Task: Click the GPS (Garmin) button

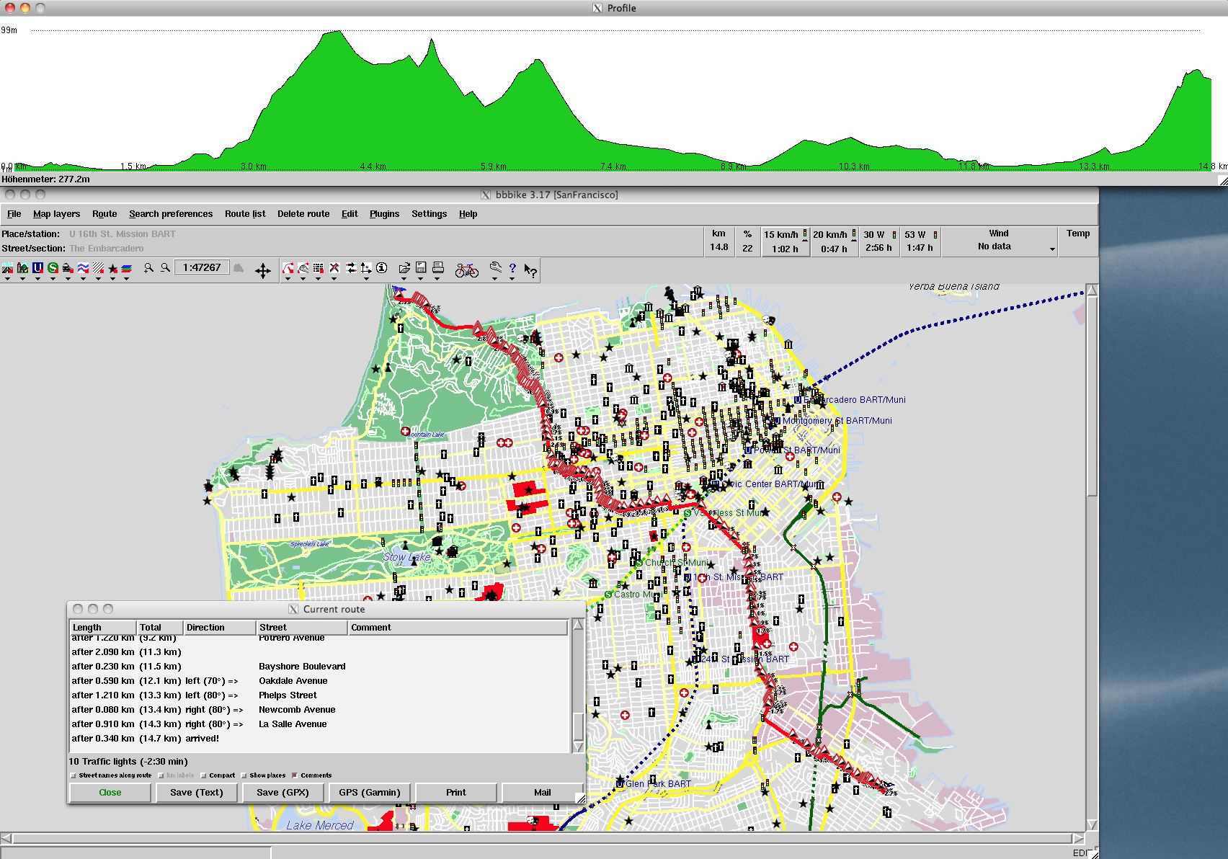Action: pos(370,792)
